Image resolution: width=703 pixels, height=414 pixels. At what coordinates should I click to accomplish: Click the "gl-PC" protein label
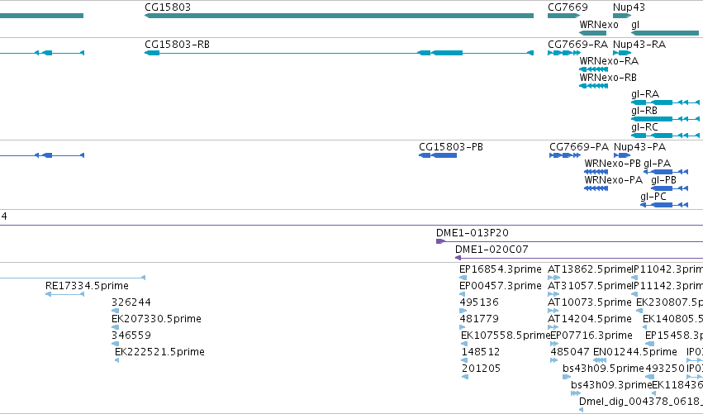pos(653,197)
